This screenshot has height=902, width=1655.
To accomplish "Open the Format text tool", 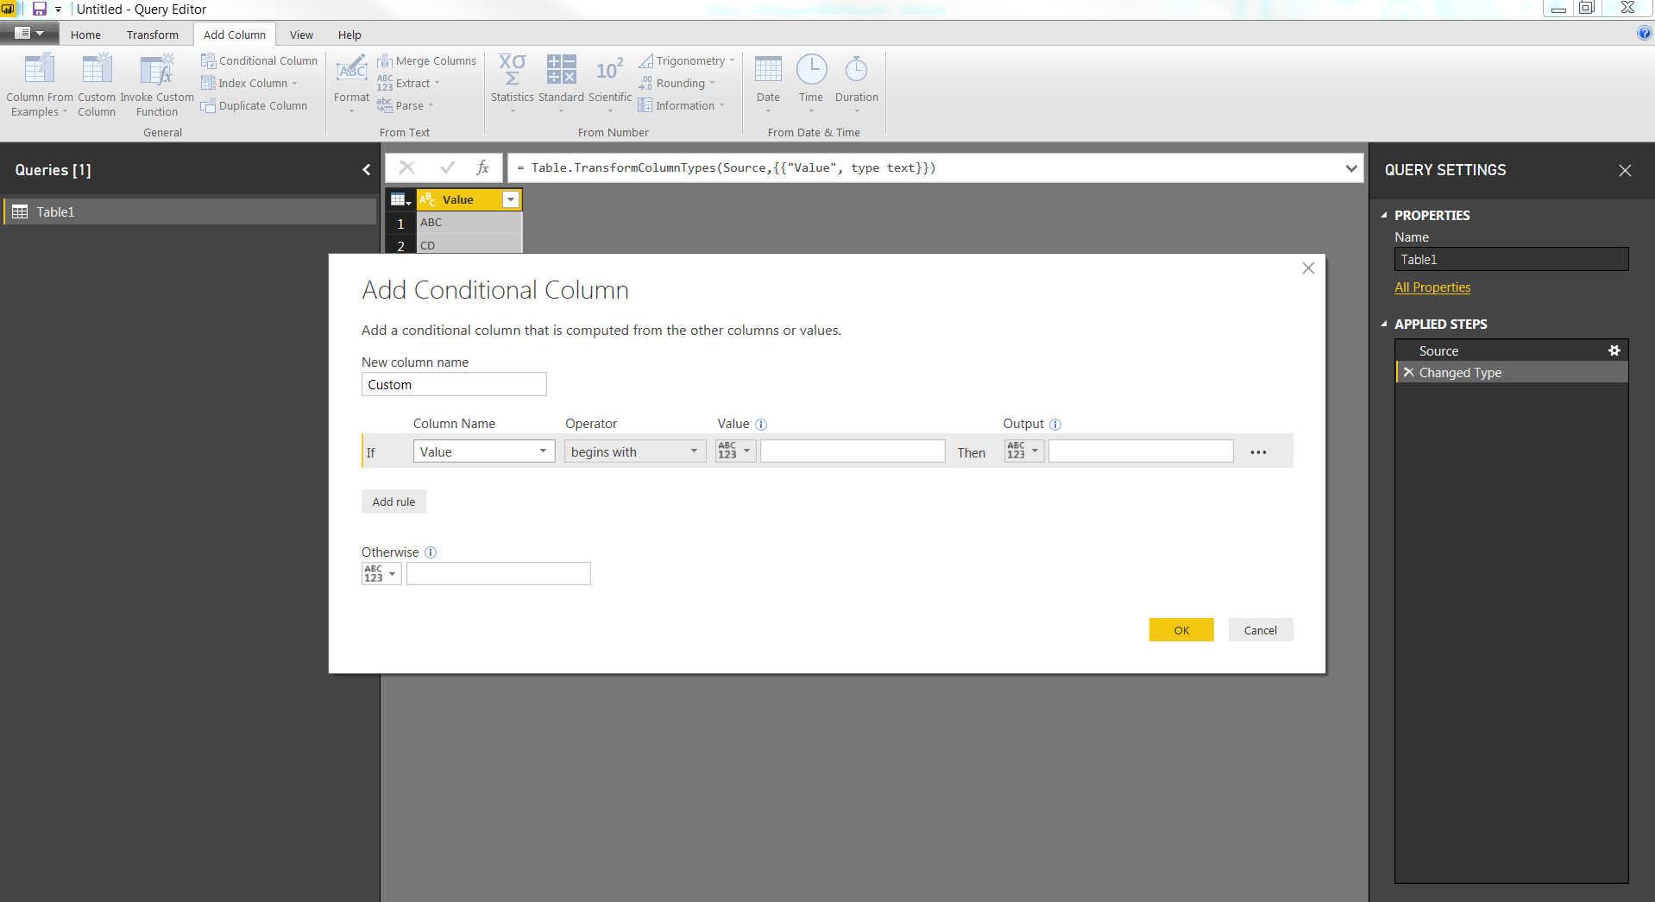I will 351,83.
